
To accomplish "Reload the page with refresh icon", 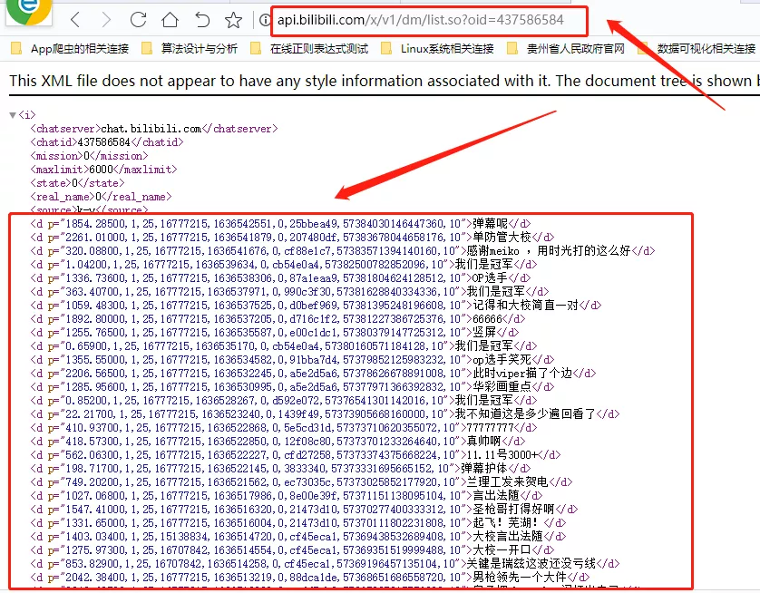I will (x=138, y=20).
